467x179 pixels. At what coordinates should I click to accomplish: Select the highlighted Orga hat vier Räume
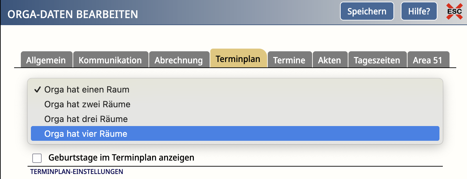[235, 133]
